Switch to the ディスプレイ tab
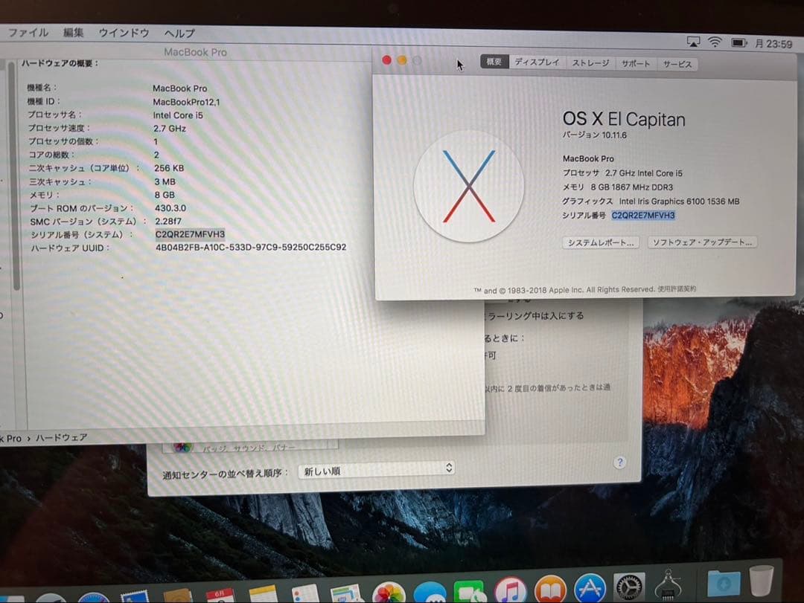 (x=536, y=63)
